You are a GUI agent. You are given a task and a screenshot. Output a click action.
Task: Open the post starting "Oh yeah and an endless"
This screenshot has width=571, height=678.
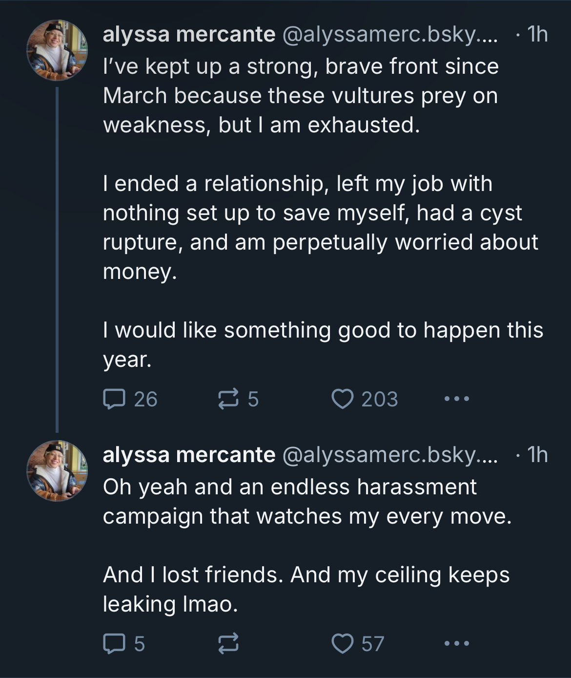tap(307, 545)
